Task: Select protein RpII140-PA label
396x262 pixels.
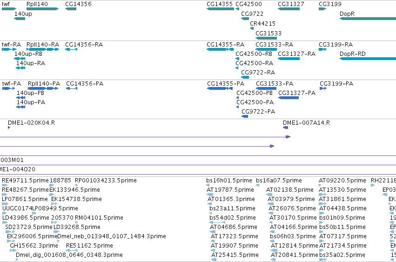Action: [44, 84]
